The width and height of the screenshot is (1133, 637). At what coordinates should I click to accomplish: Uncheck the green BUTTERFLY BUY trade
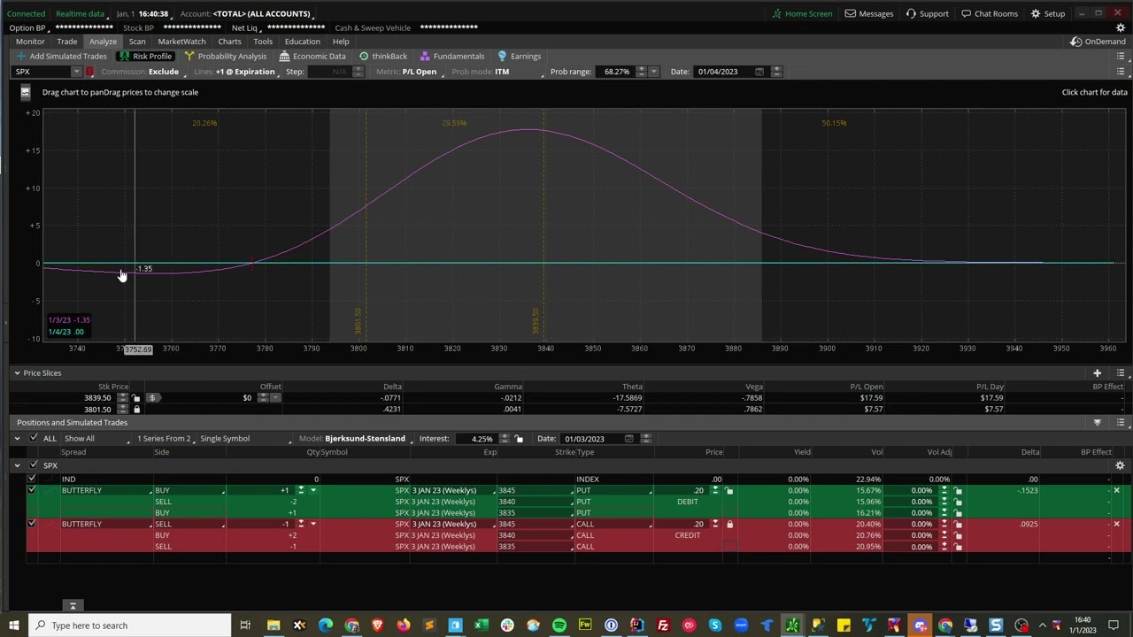pyautogui.click(x=31, y=490)
